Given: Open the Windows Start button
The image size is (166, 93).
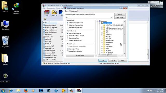Looking at the screenshot, I should pos(3,91).
